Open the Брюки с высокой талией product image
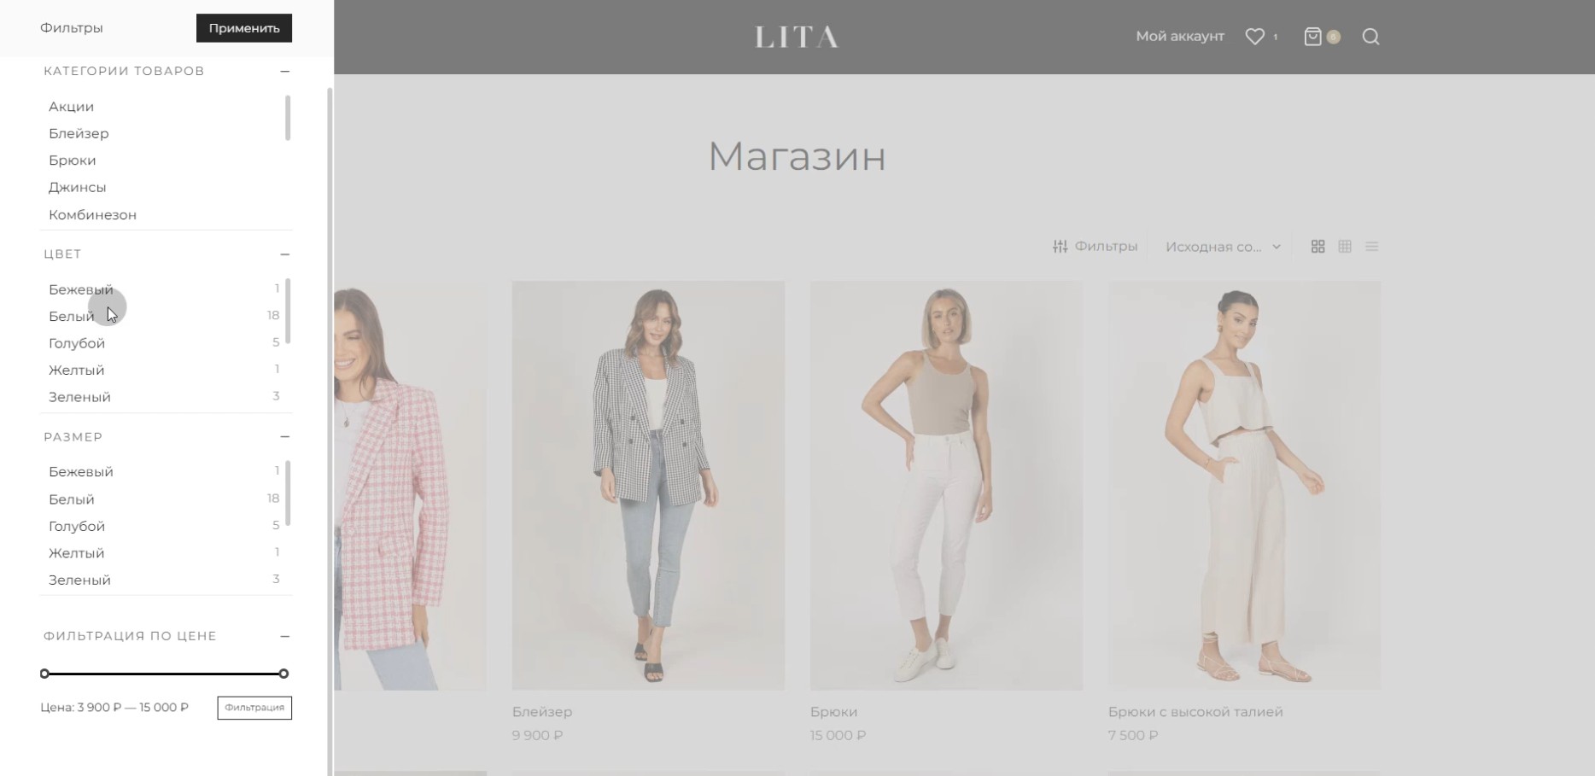 1244,486
